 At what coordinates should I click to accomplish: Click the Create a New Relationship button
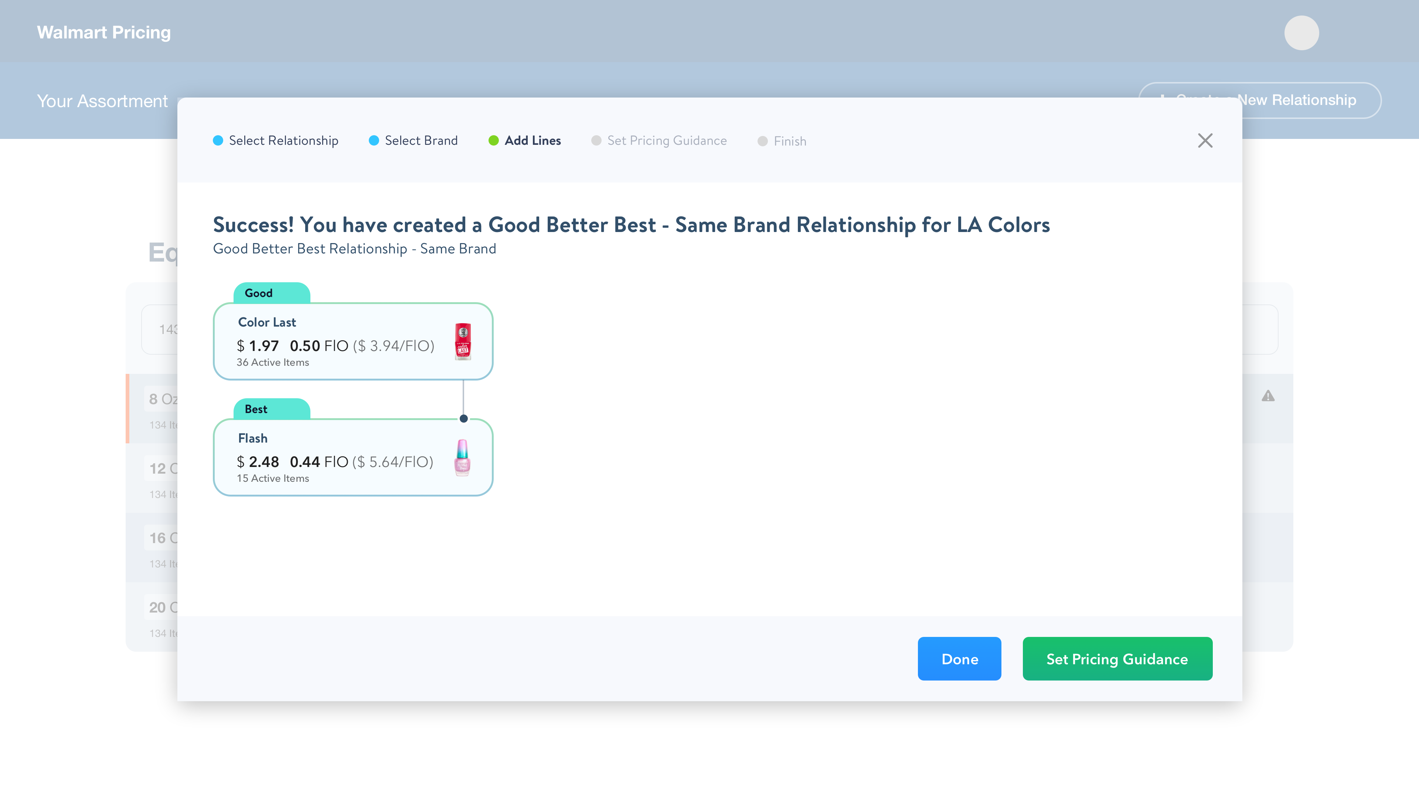pos(1259,100)
